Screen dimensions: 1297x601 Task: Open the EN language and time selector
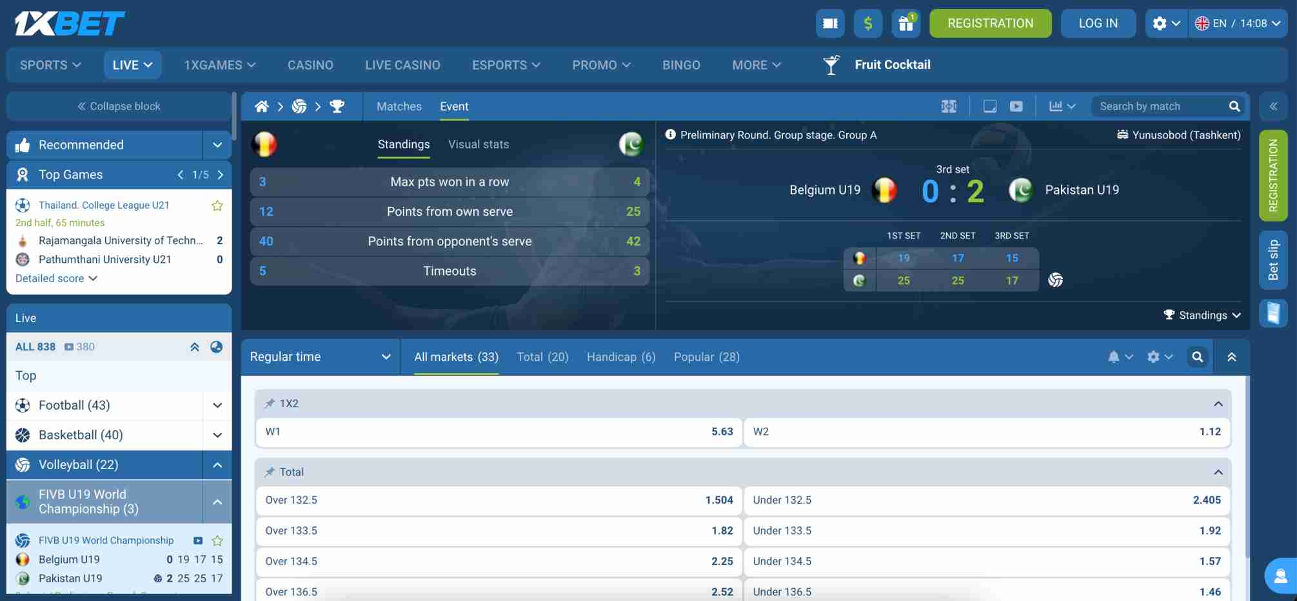coord(1238,23)
